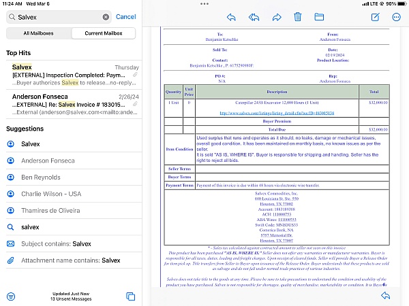Filter by Subject contains: Salvex
The height and width of the screenshot is (306, 409).
[x=74, y=244]
